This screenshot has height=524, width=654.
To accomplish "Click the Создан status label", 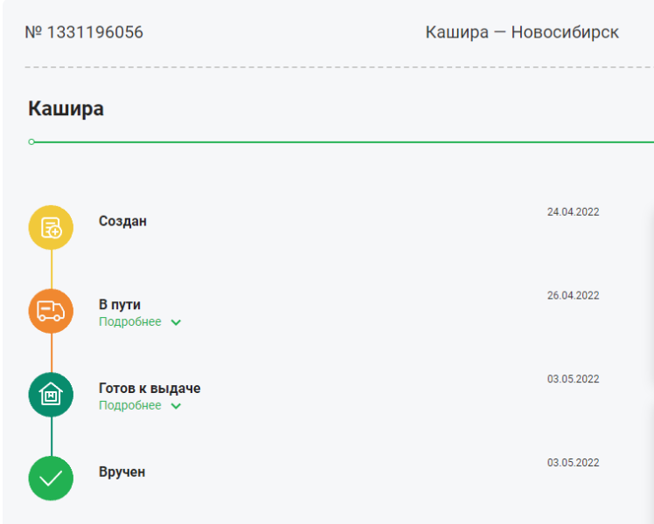I will [x=122, y=221].
